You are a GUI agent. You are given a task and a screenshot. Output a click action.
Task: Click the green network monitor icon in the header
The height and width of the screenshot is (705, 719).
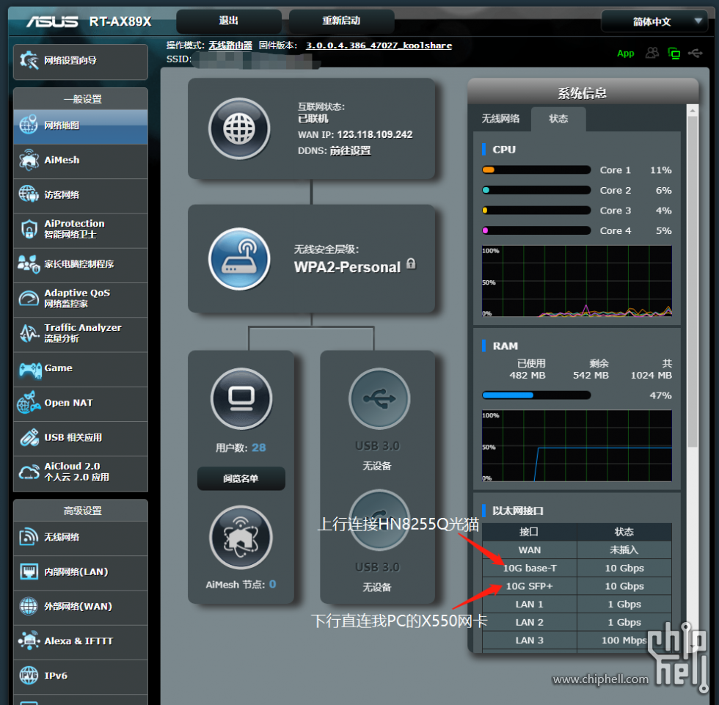tap(674, 54)
